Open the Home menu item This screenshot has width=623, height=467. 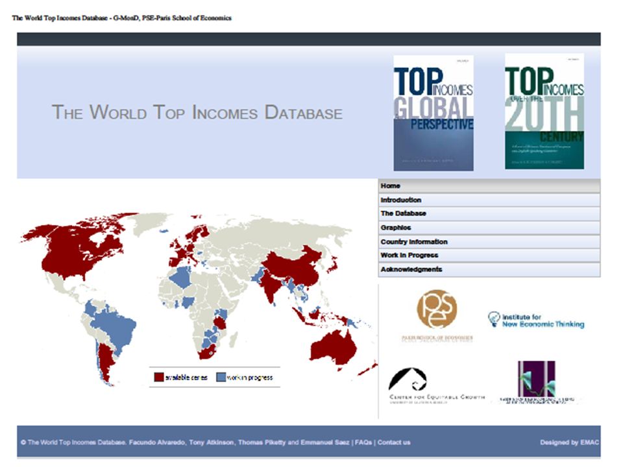pyautogui.click(x=489, y=186)
